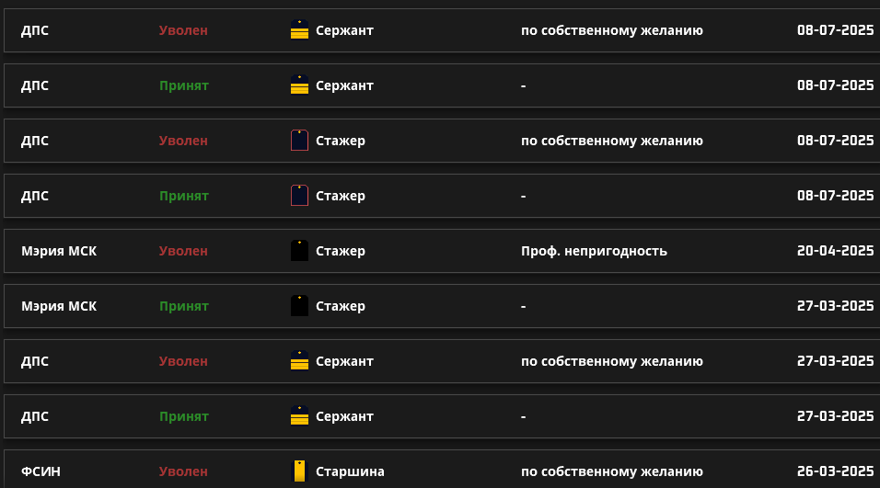Click green 'Принят' status in ДПС Стажер row
The width and height of the screenshot is (880, 488).
click(184, 196)
